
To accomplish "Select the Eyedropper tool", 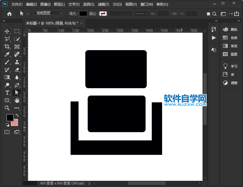I will tap(7, 54).
